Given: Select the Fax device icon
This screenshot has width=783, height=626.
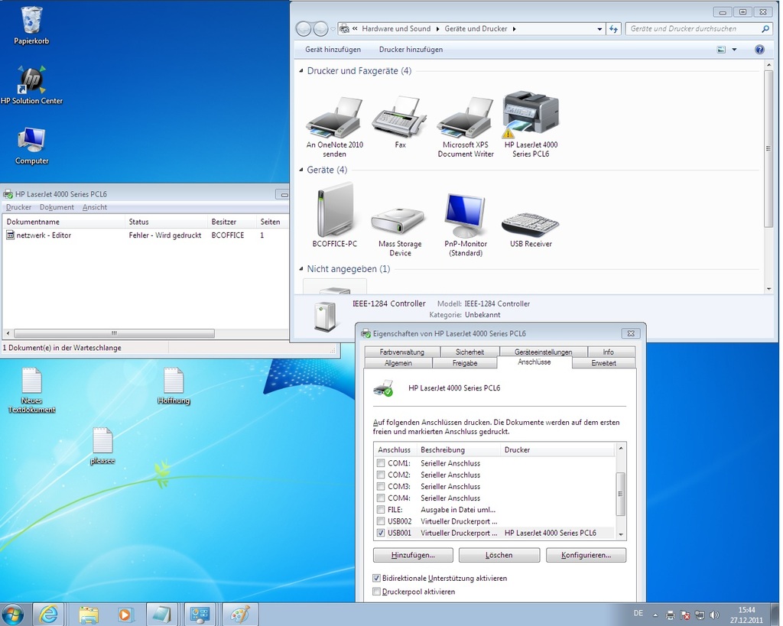Looking at the screenshot, I should 400,122.
